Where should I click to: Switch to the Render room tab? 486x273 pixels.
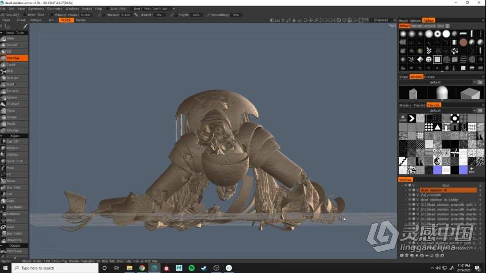pos(80,20)
